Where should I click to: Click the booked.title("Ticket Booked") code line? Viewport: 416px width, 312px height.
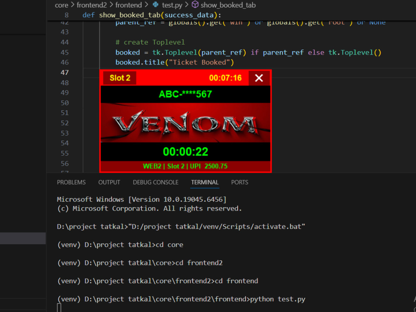[175, 62]
